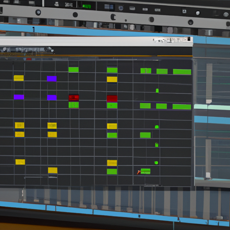Select the lowest small green dot note

pyautogui.click(x=156, y=163)
